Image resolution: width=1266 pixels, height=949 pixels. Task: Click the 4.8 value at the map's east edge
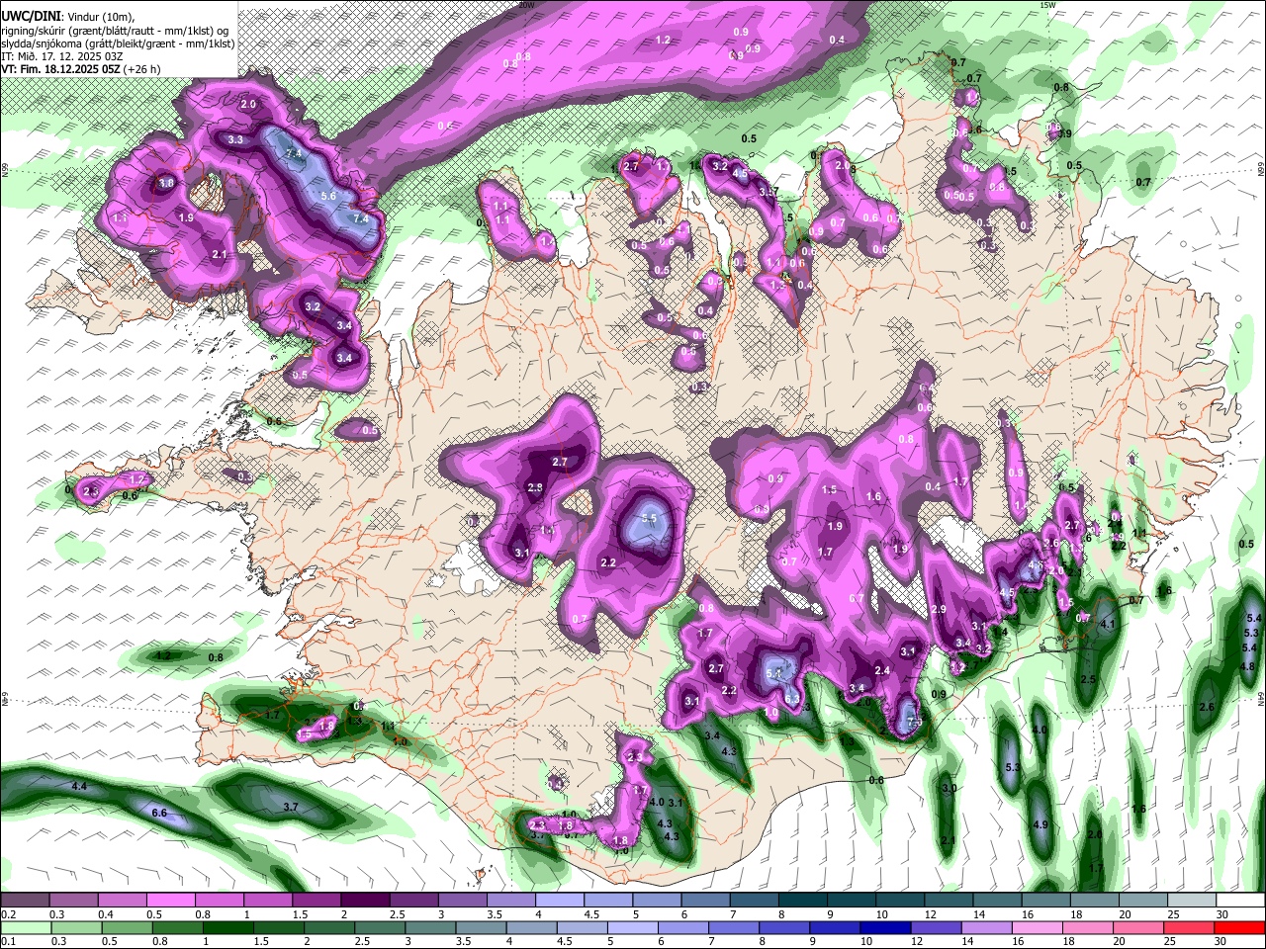click(x=1247, y=666)
